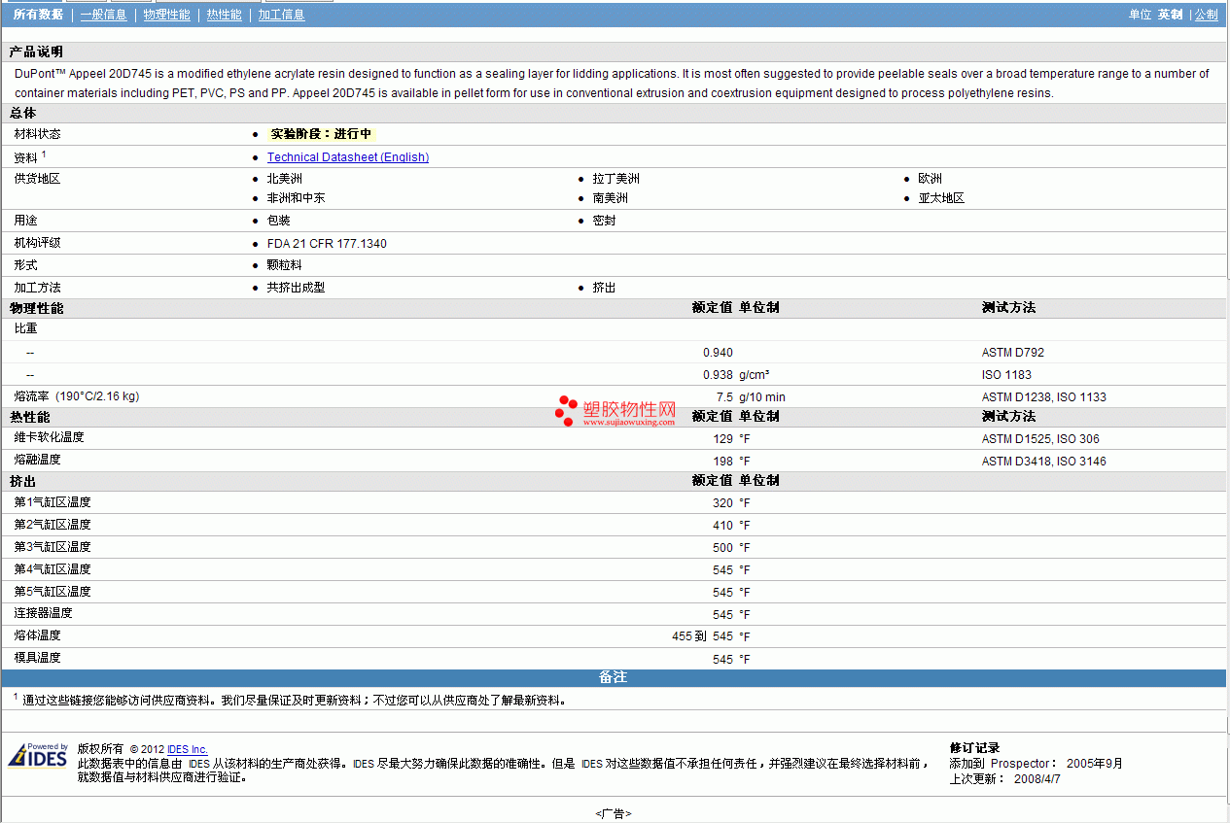Click the 材料状态 row label
This screenshot has width=1230, height=823.
37,134
